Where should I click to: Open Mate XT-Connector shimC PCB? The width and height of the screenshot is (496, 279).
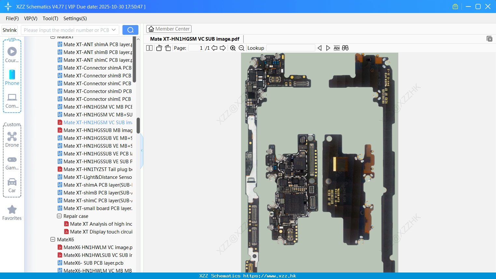coord(95,83)
